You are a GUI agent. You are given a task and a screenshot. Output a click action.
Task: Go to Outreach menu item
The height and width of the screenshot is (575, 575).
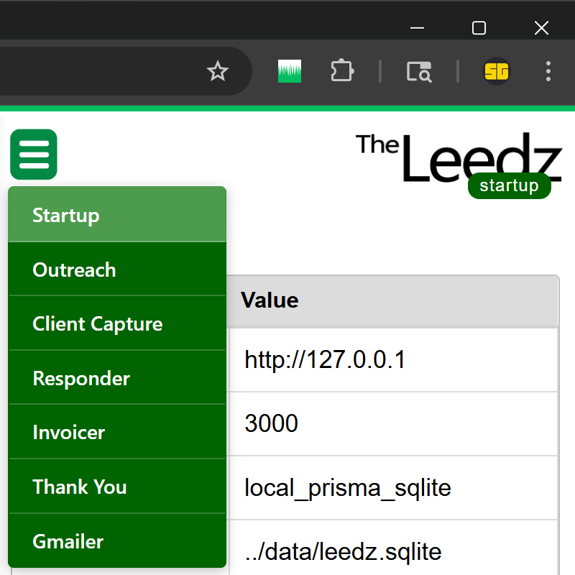(x=117, y=270)
